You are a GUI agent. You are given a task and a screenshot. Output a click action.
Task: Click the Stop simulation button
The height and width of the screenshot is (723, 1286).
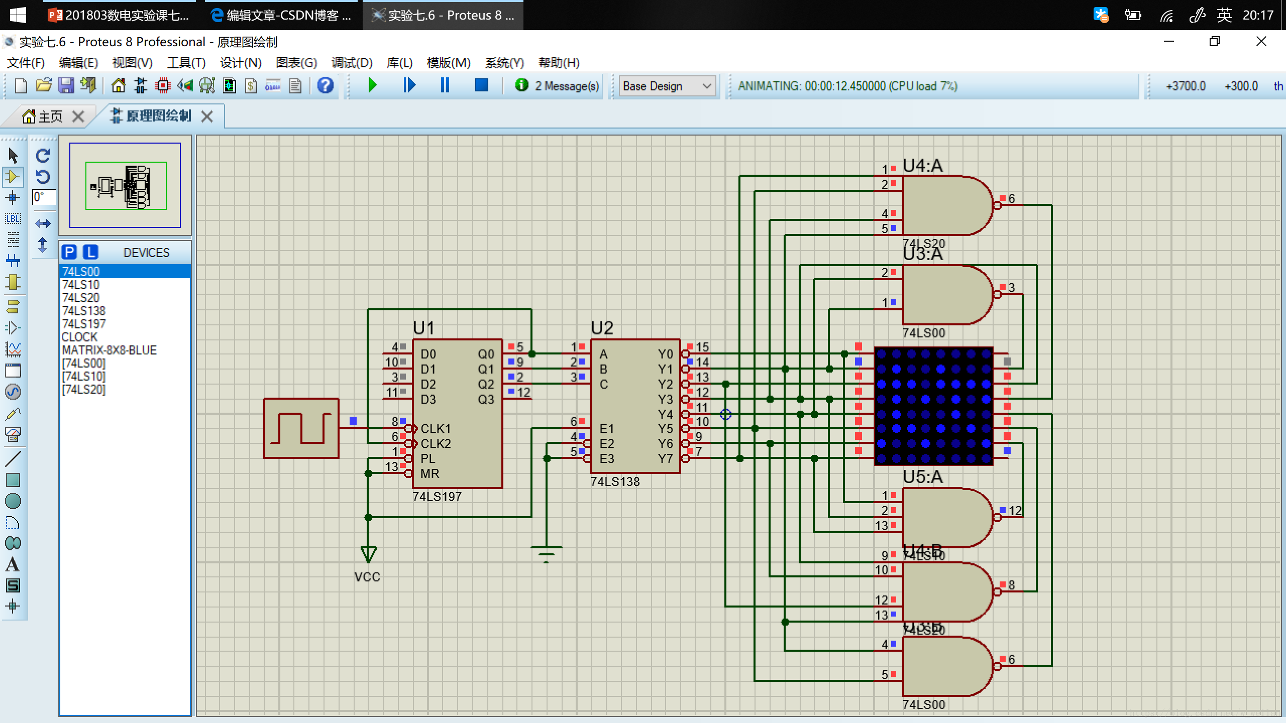point(482,86)
